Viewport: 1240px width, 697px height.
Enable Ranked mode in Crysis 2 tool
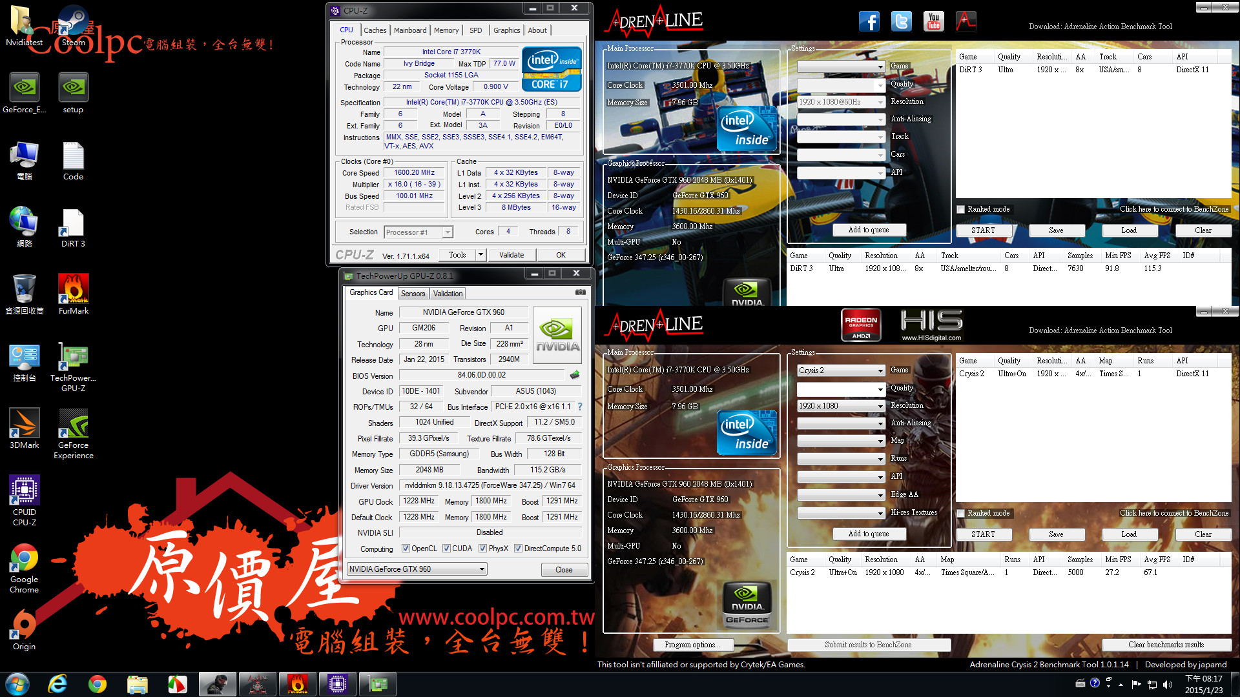point(961,513)
